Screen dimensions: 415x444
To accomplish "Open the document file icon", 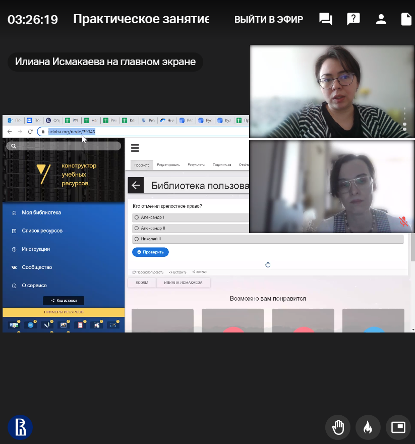I will pos(406,19).
